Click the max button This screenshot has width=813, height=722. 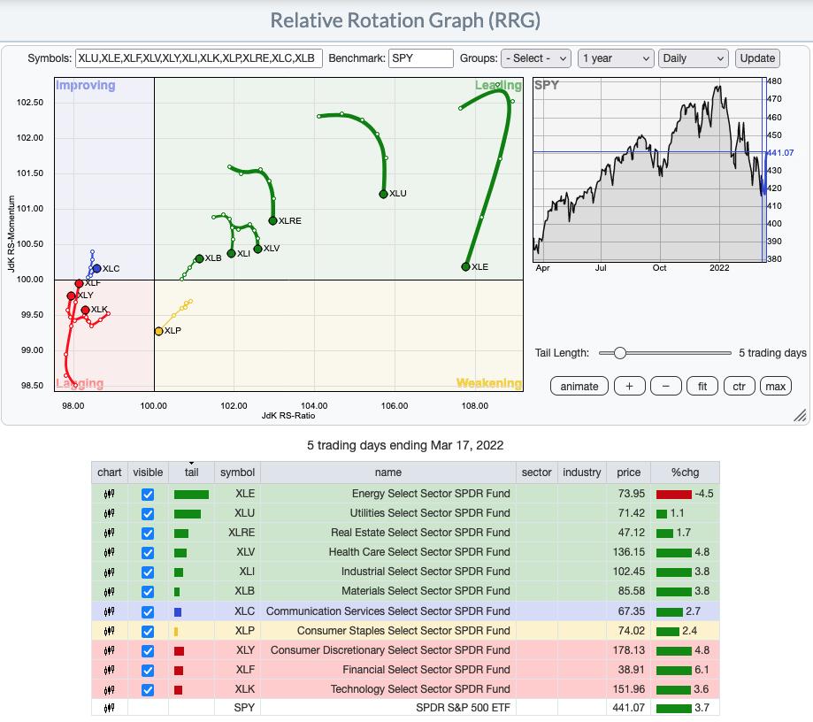coord(776,387)
